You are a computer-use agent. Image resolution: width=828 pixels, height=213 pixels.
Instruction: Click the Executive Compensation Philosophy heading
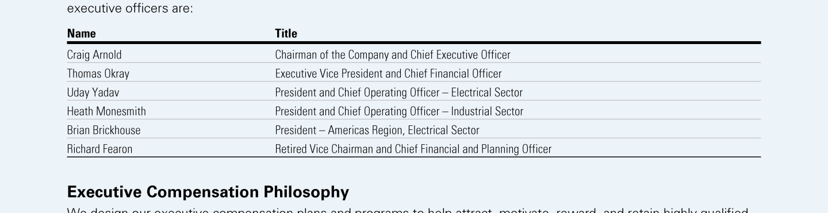[x=208, y=192]
